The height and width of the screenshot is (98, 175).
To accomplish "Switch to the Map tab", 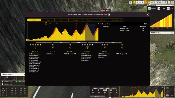I will pyautogui.click(x=48, y=20).
